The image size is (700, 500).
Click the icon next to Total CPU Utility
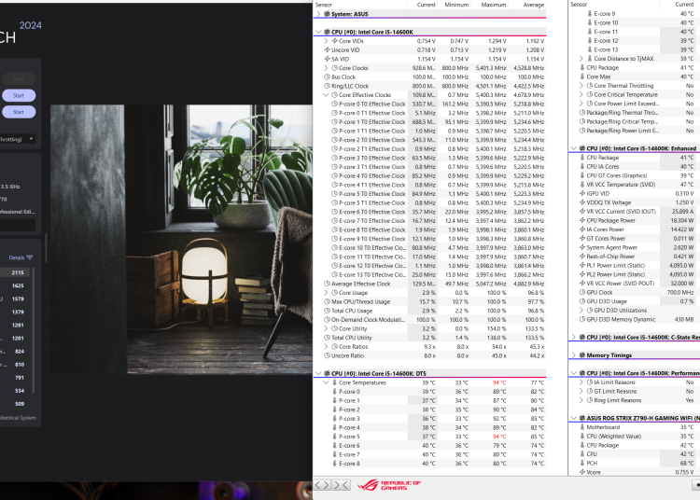coord(327,338)
